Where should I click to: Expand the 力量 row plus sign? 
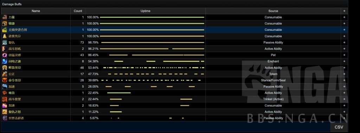coord(344,17)
